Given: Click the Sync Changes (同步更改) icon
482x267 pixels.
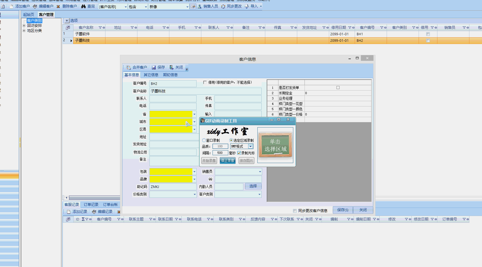Looking at the screenshot, I should click(223, 6).
